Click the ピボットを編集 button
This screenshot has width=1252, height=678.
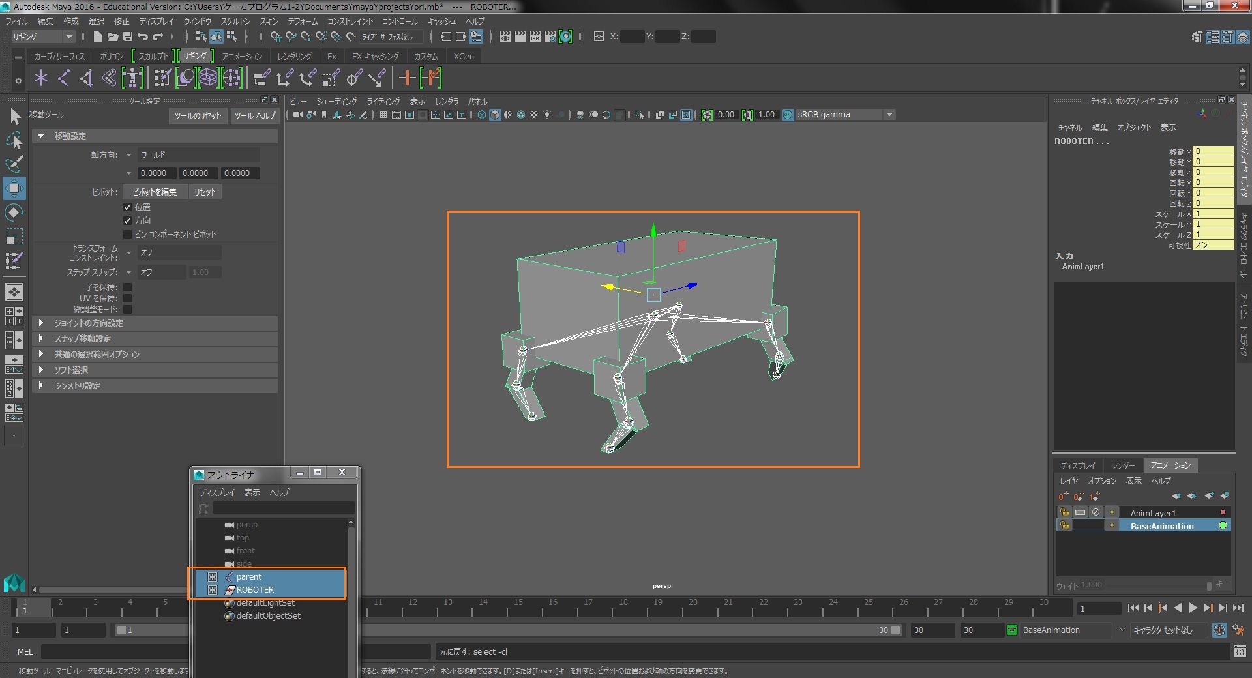pyautogui.click(x=155, y=192)
